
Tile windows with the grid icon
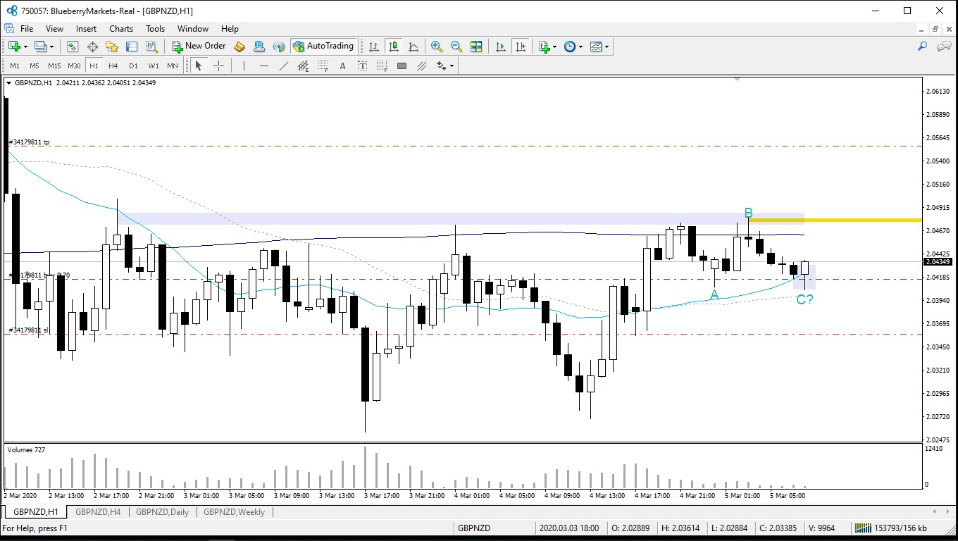(x=476, y=46)
